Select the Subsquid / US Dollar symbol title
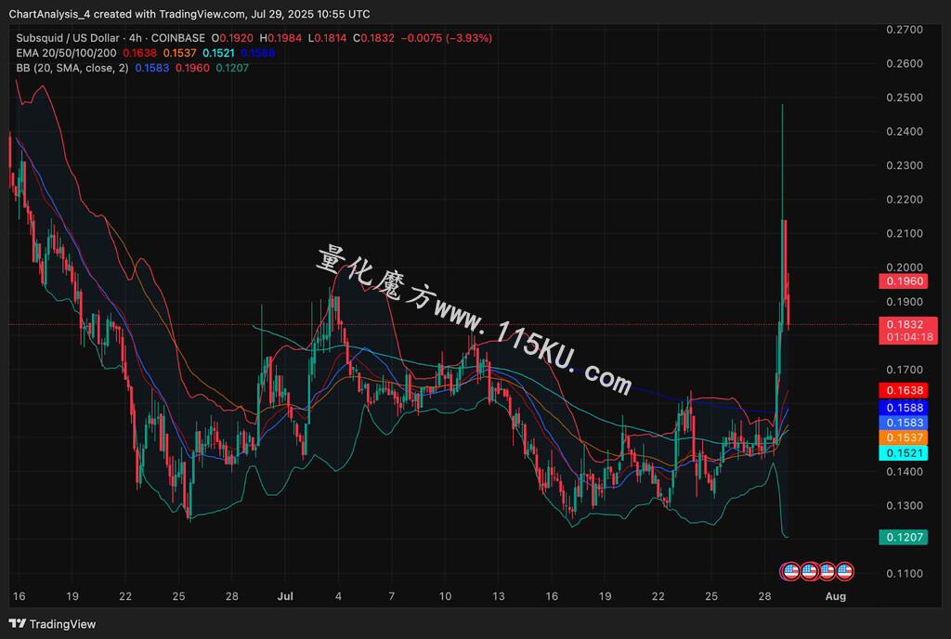Screen dimensions: 951x639 click(68, 38)
